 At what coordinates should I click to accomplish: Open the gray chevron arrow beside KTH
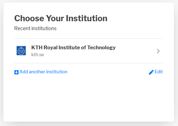coord(158,51)
